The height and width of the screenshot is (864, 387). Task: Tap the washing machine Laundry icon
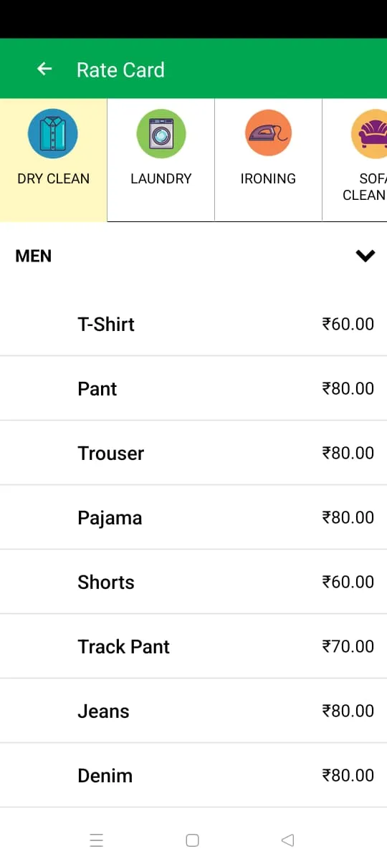pos(161,133)
